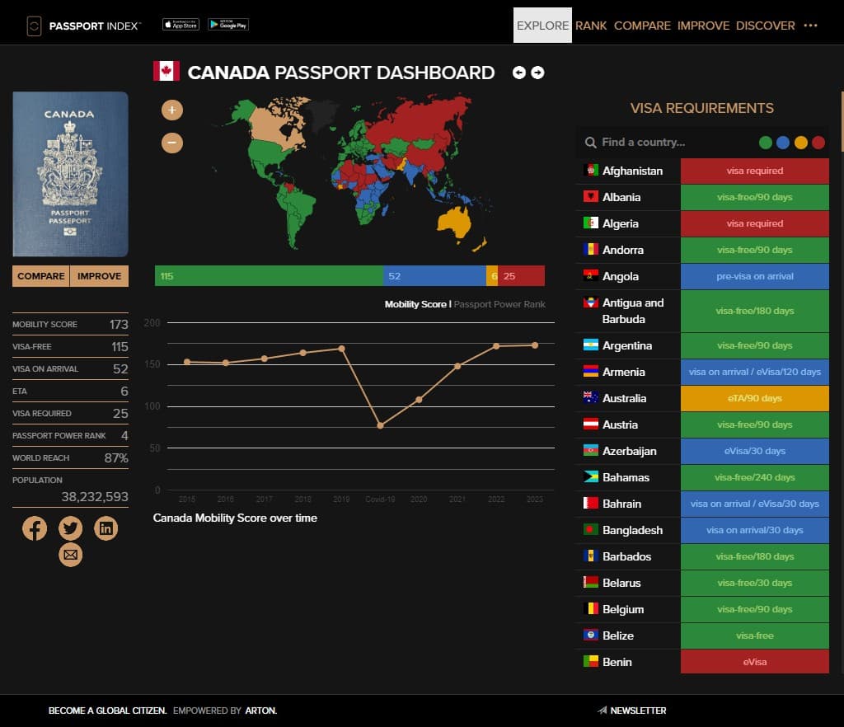Viewport: 844px width, 727px height.
Task: Open the RANK menu item
Action: click(591, 26)
